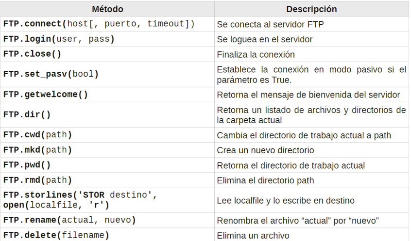Screen dimensions: 411x241
Task: Click 'Finaliza la conexión' description text
Action: tap(256, 54)
